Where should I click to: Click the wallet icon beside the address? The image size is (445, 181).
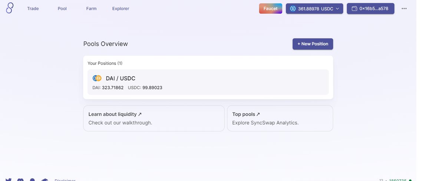point(354,9)
